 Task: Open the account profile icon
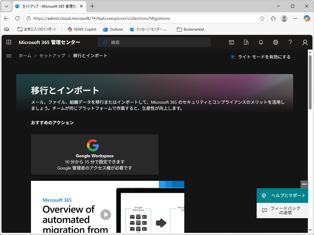coord(305,42)
